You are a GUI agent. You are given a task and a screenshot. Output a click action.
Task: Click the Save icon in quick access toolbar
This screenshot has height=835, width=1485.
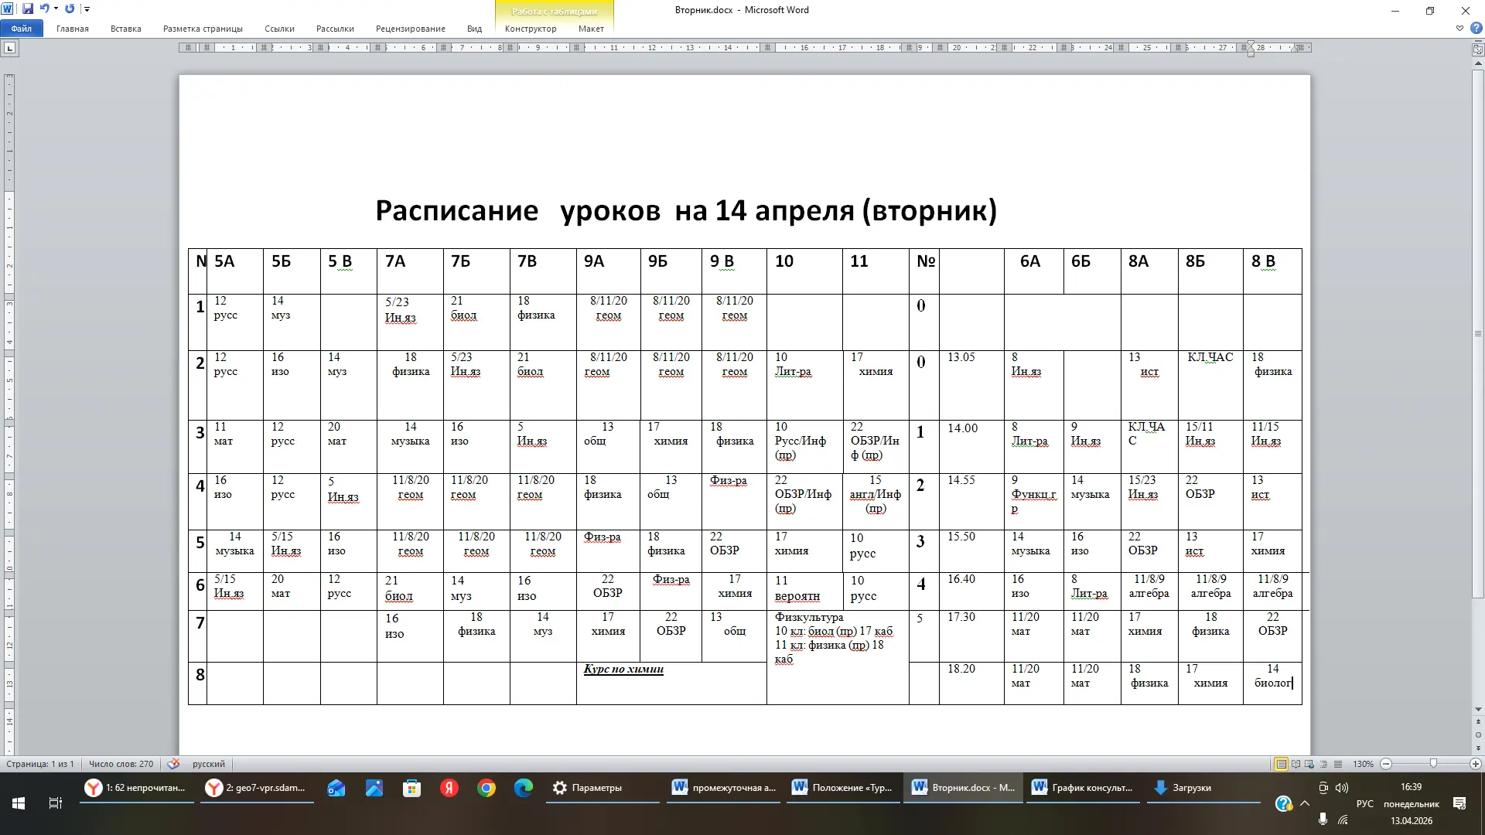[28, 9]
